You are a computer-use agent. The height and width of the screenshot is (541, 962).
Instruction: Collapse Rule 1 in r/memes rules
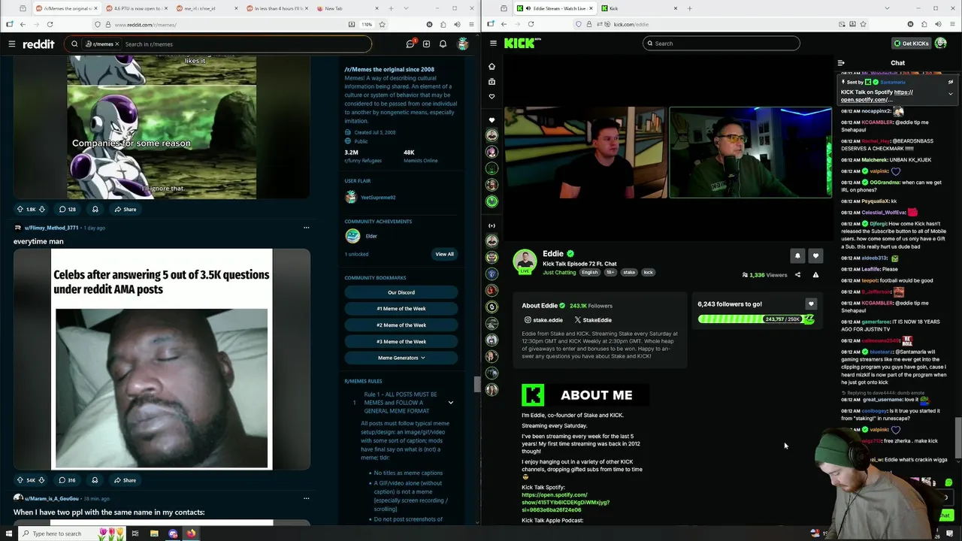point(450,403)
